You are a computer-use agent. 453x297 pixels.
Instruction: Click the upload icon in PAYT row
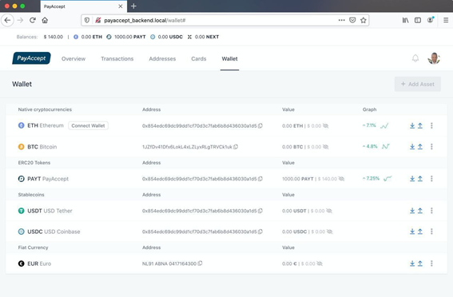click(420, 179)
